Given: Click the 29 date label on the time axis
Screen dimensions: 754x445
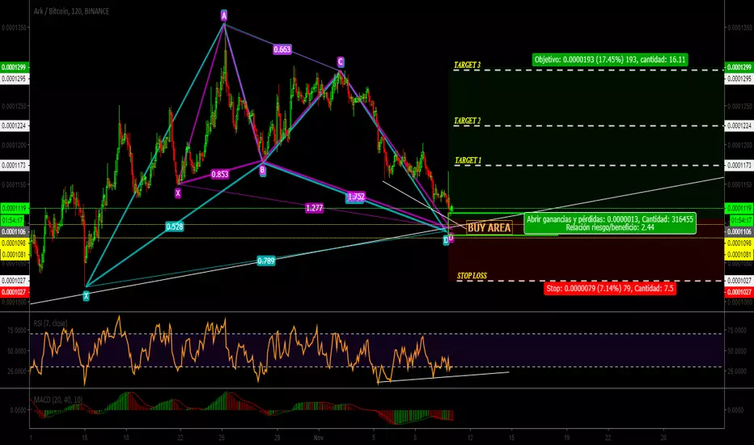Looking at the screenshot, I should (x=277, y=438).
